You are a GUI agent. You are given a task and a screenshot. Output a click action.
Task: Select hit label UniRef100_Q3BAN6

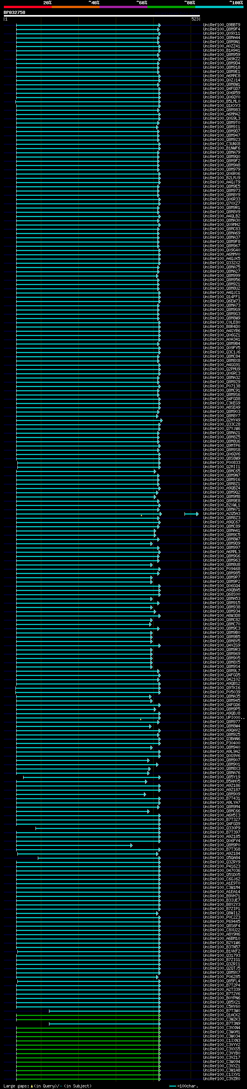[x=222, y=739]
